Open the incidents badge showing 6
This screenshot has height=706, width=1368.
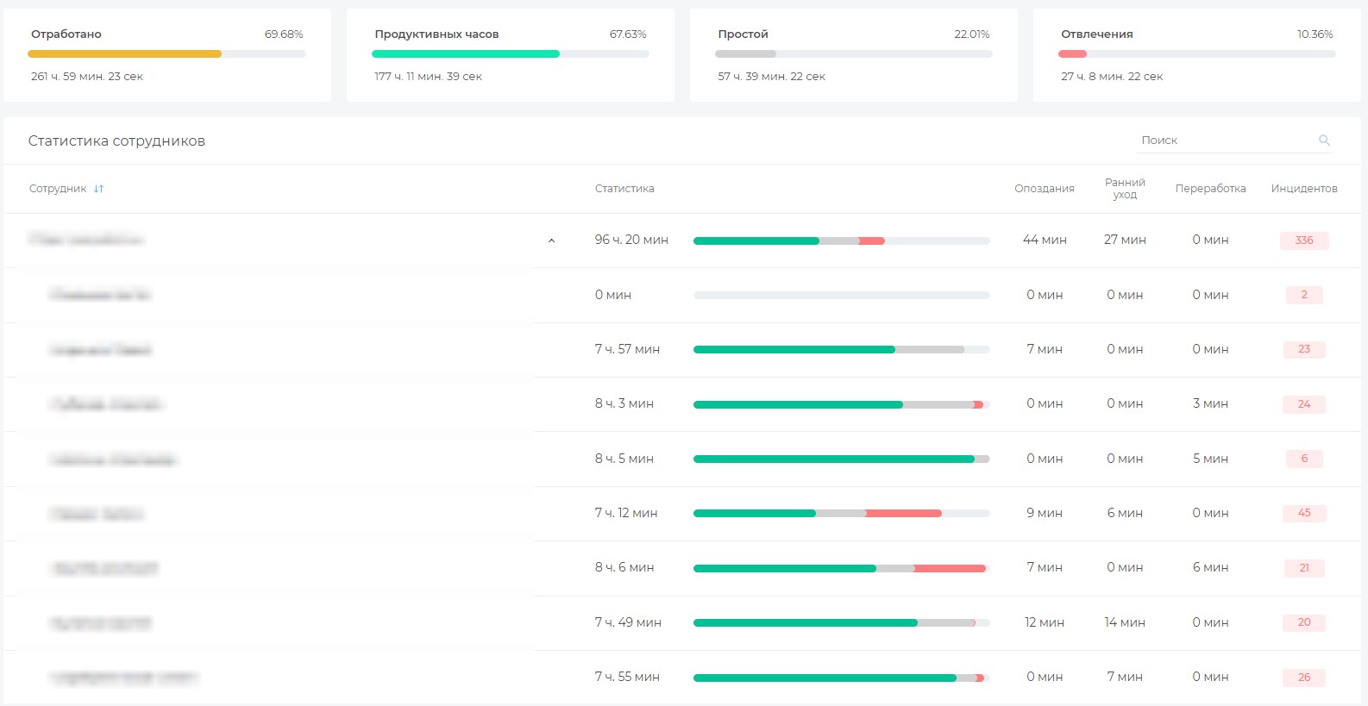pos(1304,459)
